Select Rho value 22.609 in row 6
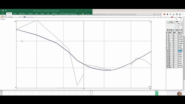Image resolution: width=185 pixels, height=104 pixels. pyautogui.click(x=180, y=43)
